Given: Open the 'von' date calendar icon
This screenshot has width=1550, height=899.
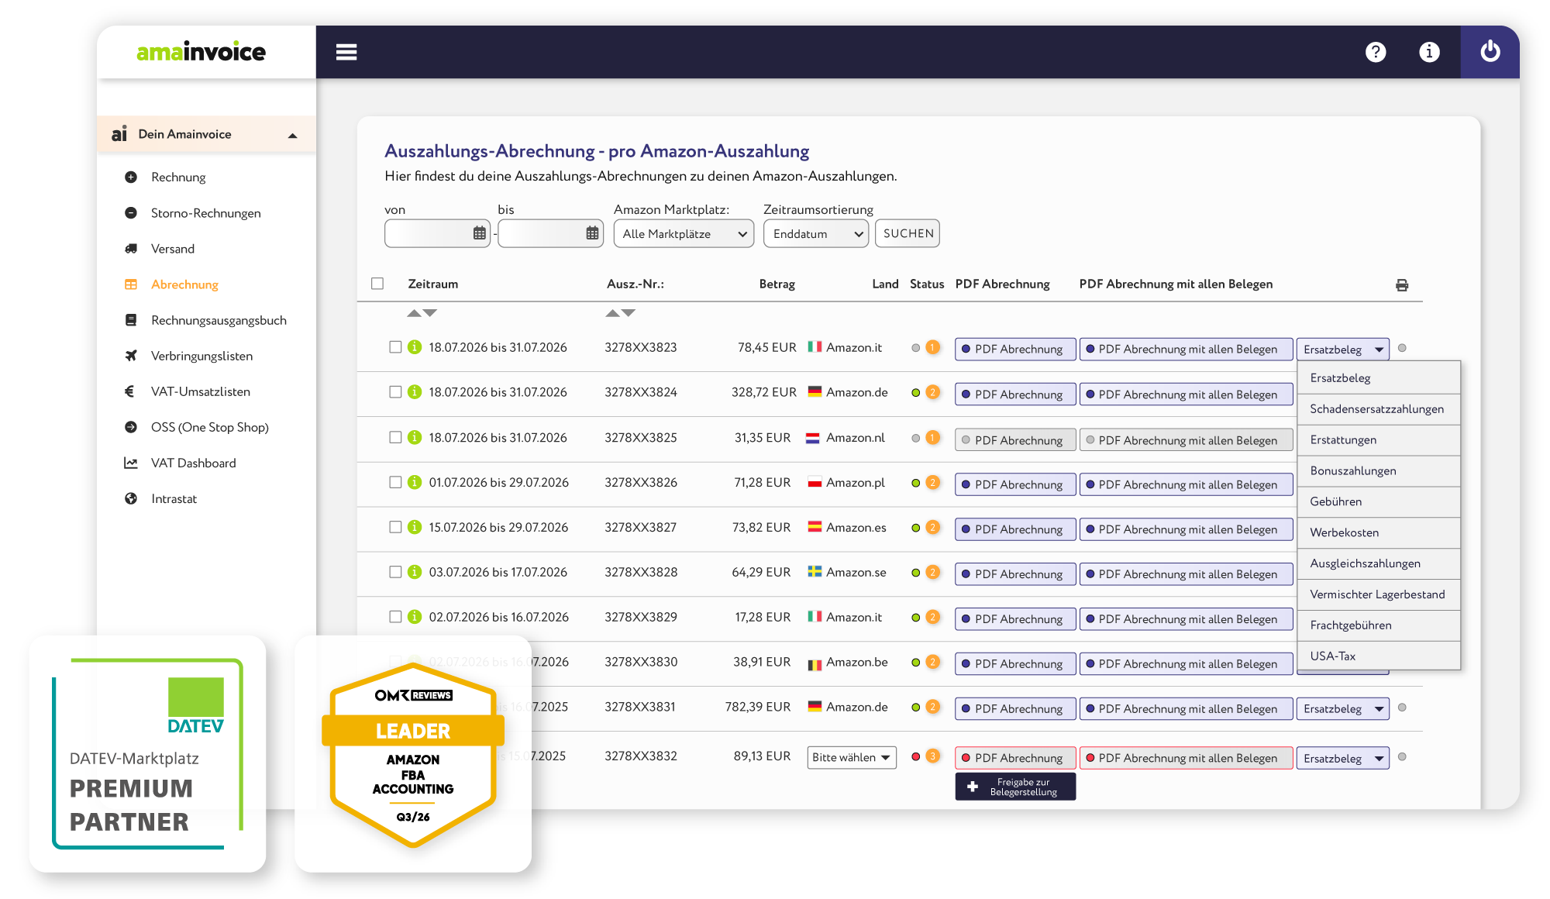Looking at the screenshot, I should click(480, 233).
